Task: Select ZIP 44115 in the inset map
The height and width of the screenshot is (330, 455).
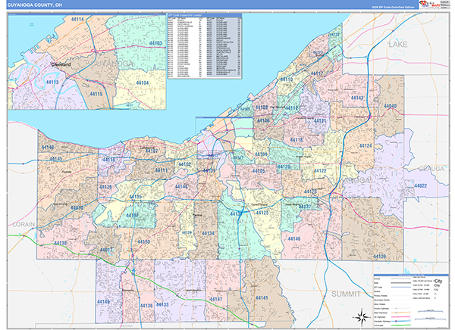Action: coord(96,94)
